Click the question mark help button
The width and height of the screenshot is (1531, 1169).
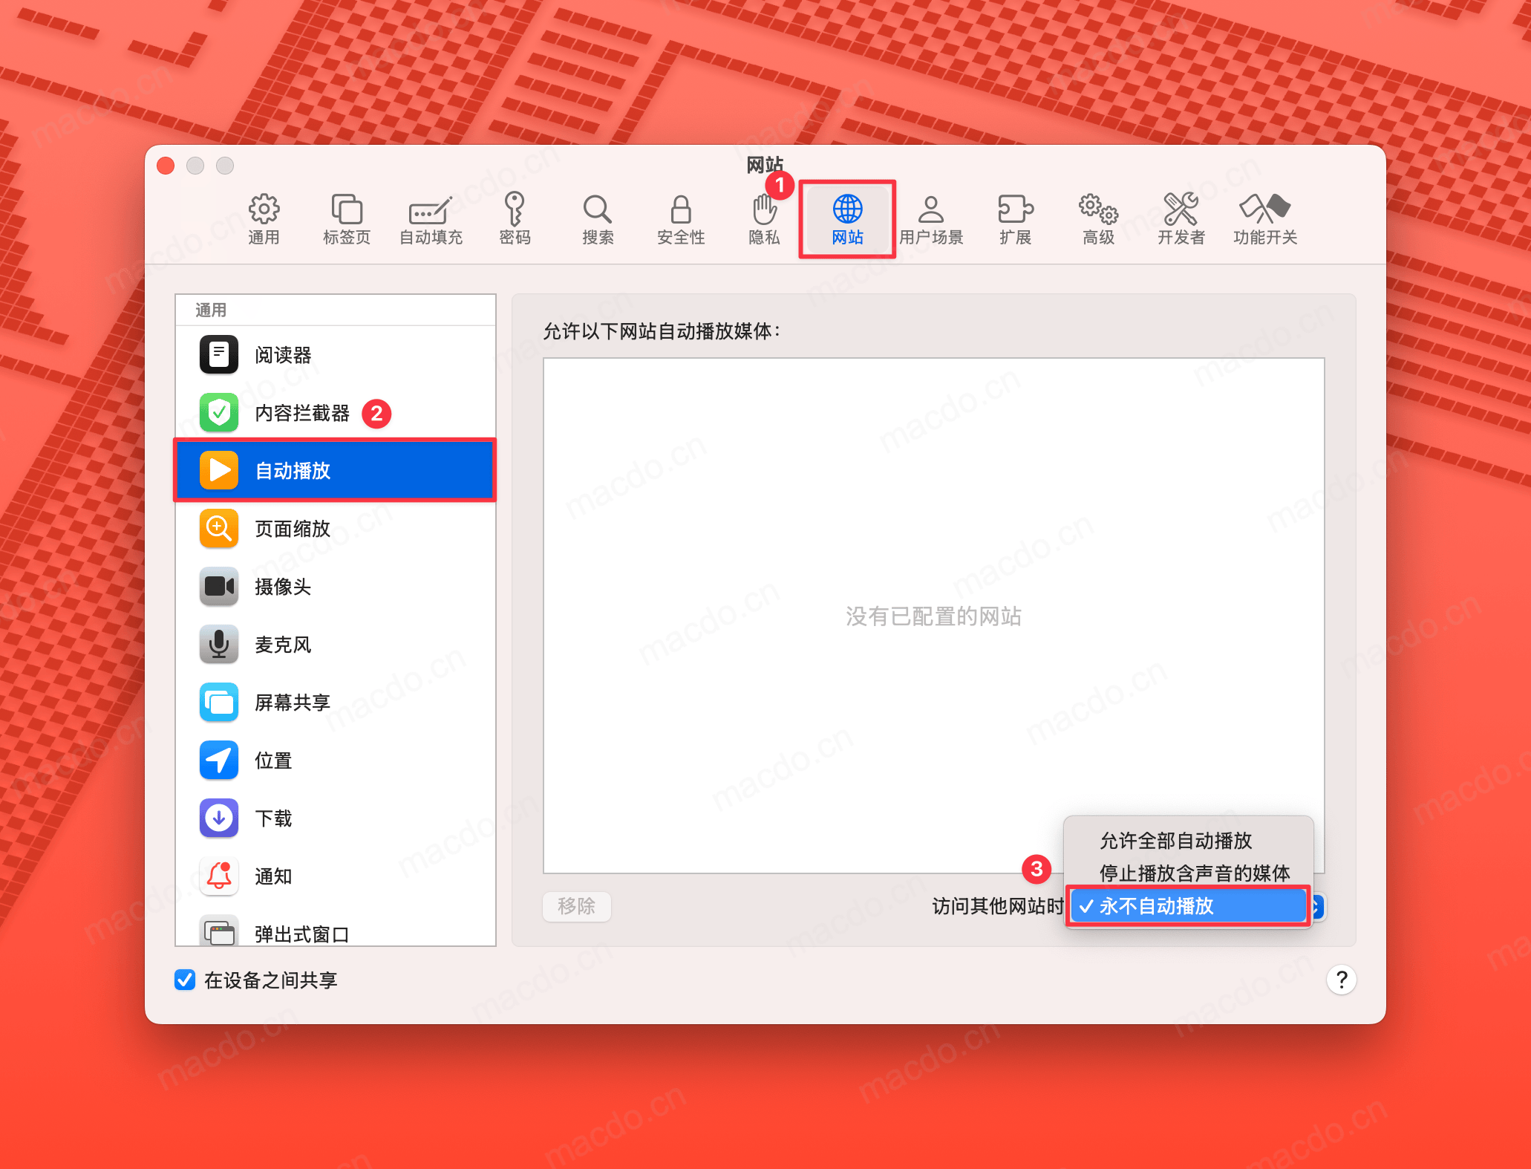tap(1341, 980)
